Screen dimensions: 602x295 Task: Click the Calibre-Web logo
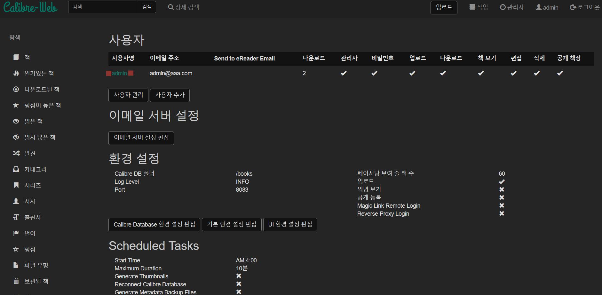pyautogui.click(x=30, y=7)
